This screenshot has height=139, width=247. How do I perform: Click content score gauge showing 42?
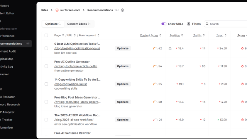click(x=155, y=48)
